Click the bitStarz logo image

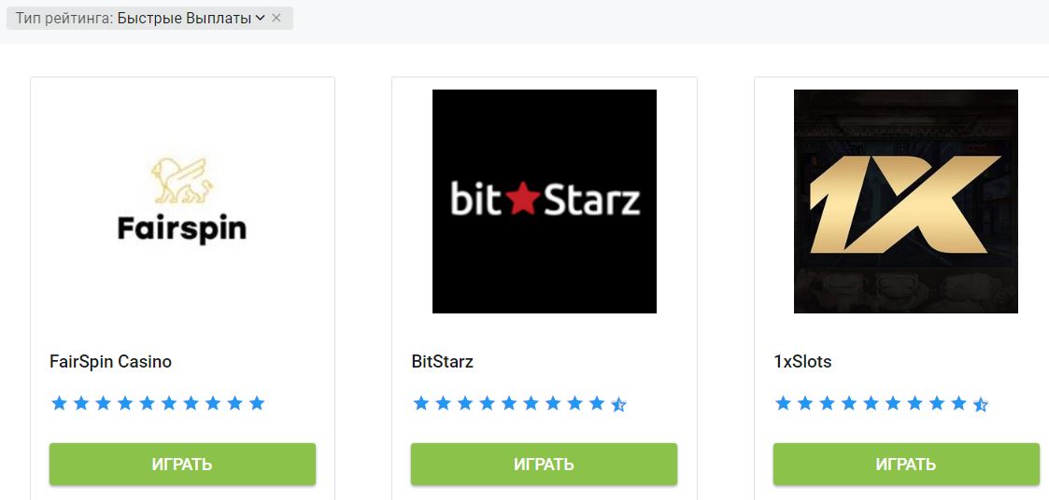point(544,201)
